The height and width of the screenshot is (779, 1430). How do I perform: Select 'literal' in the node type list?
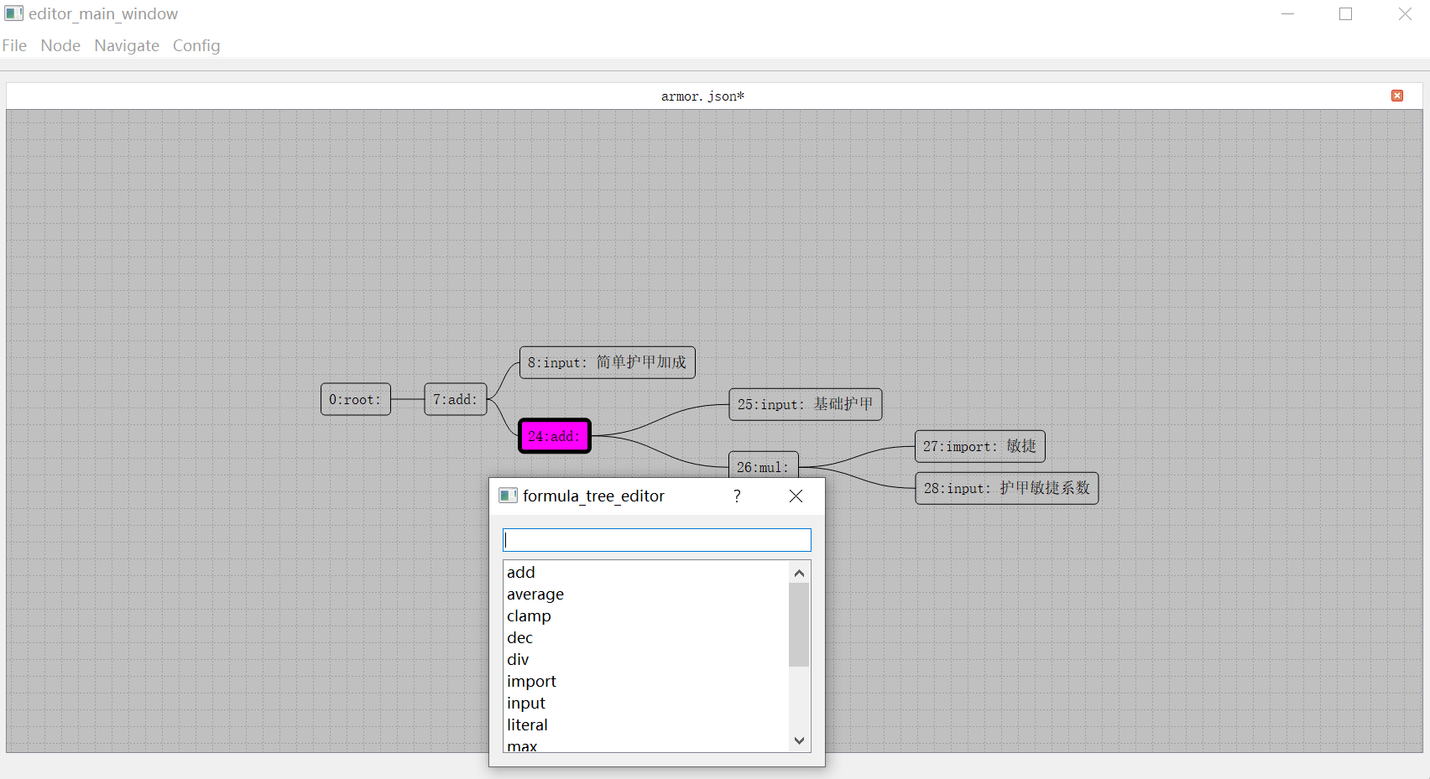tap(527, 725)
